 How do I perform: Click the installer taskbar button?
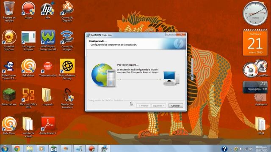tap(104, 149)
